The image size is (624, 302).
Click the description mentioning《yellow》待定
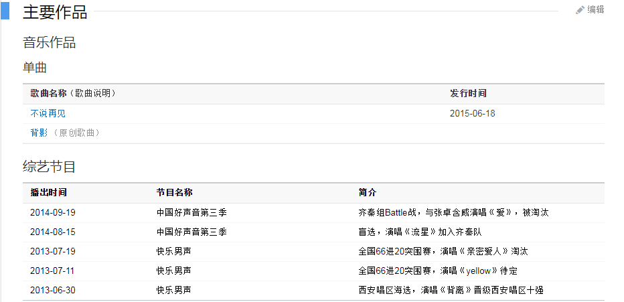point(438,271)
